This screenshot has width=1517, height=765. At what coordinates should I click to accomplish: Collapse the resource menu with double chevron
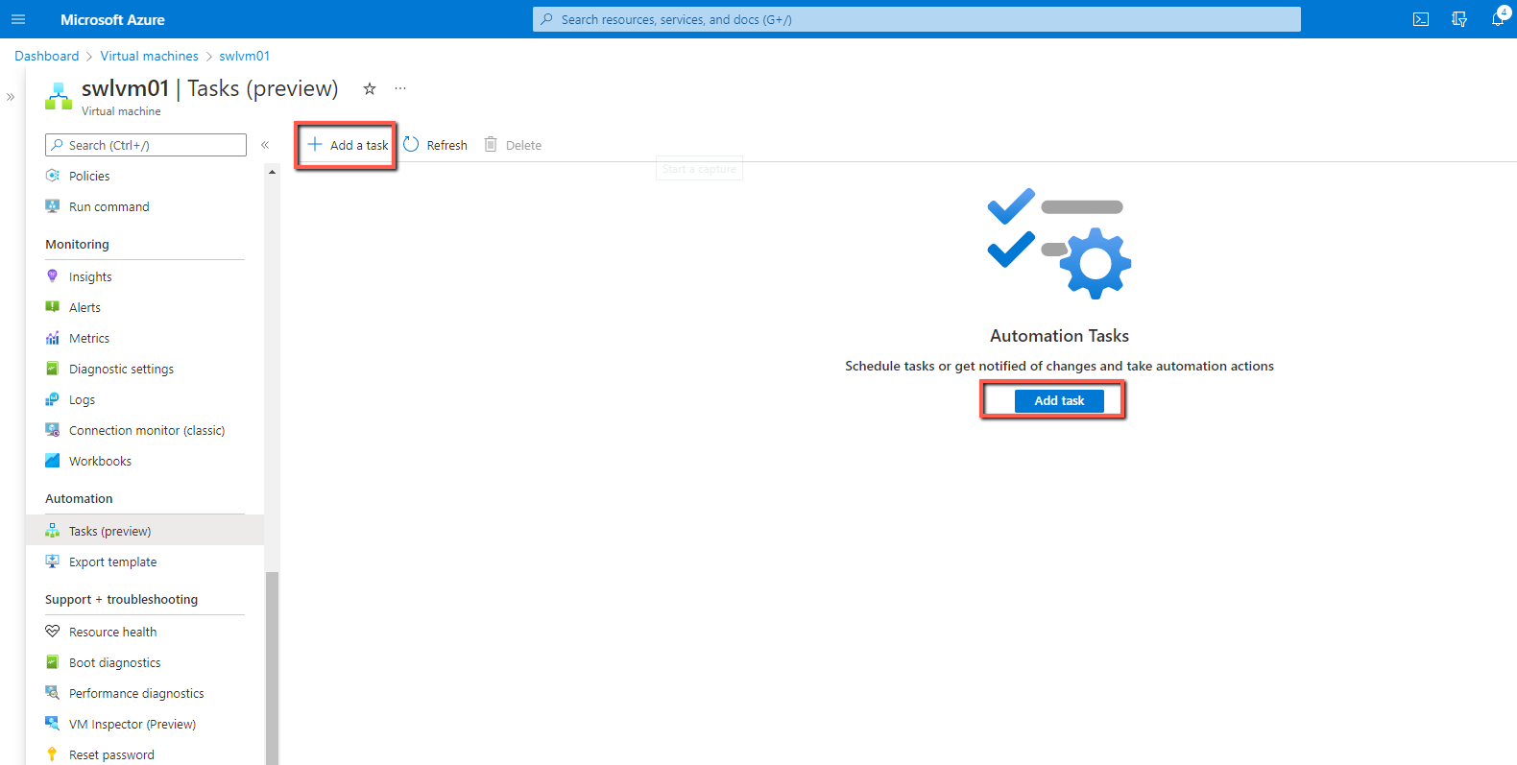[x=265, y=145]
